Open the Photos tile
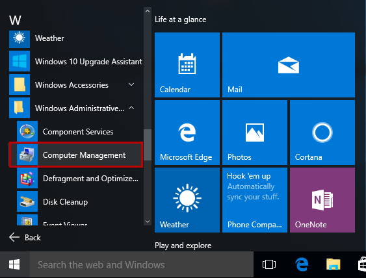Image resolution: width=366 pixels, height=278 pixels. point(255,133)
